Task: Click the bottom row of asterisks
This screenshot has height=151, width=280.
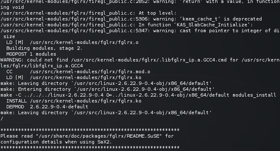Action: coord(90,148)
